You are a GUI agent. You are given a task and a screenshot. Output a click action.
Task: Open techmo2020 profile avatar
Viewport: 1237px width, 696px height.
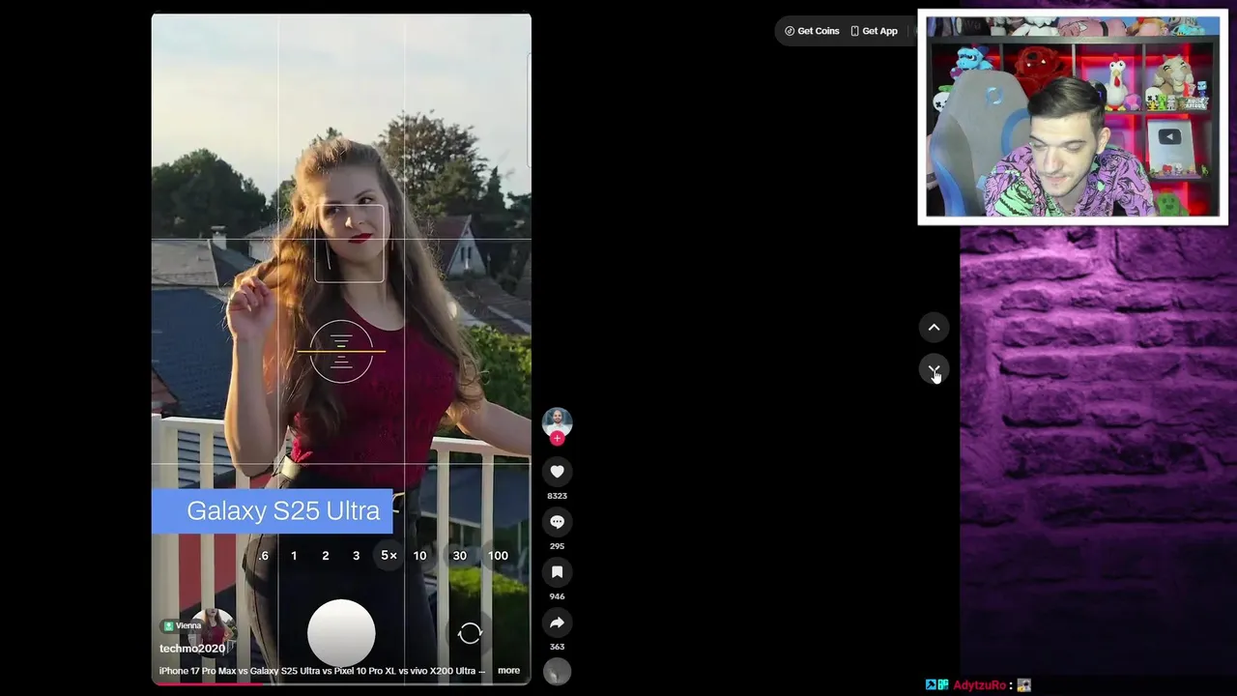coord(557,422)
